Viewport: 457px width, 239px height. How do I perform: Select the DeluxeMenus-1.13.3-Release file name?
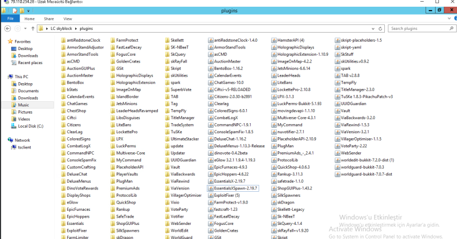point(239,146)
